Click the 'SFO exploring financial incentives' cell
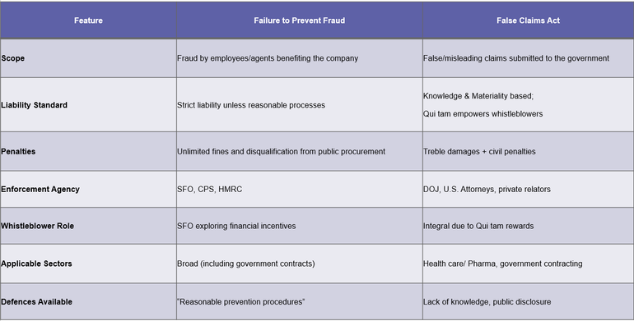 click(300, 226)
